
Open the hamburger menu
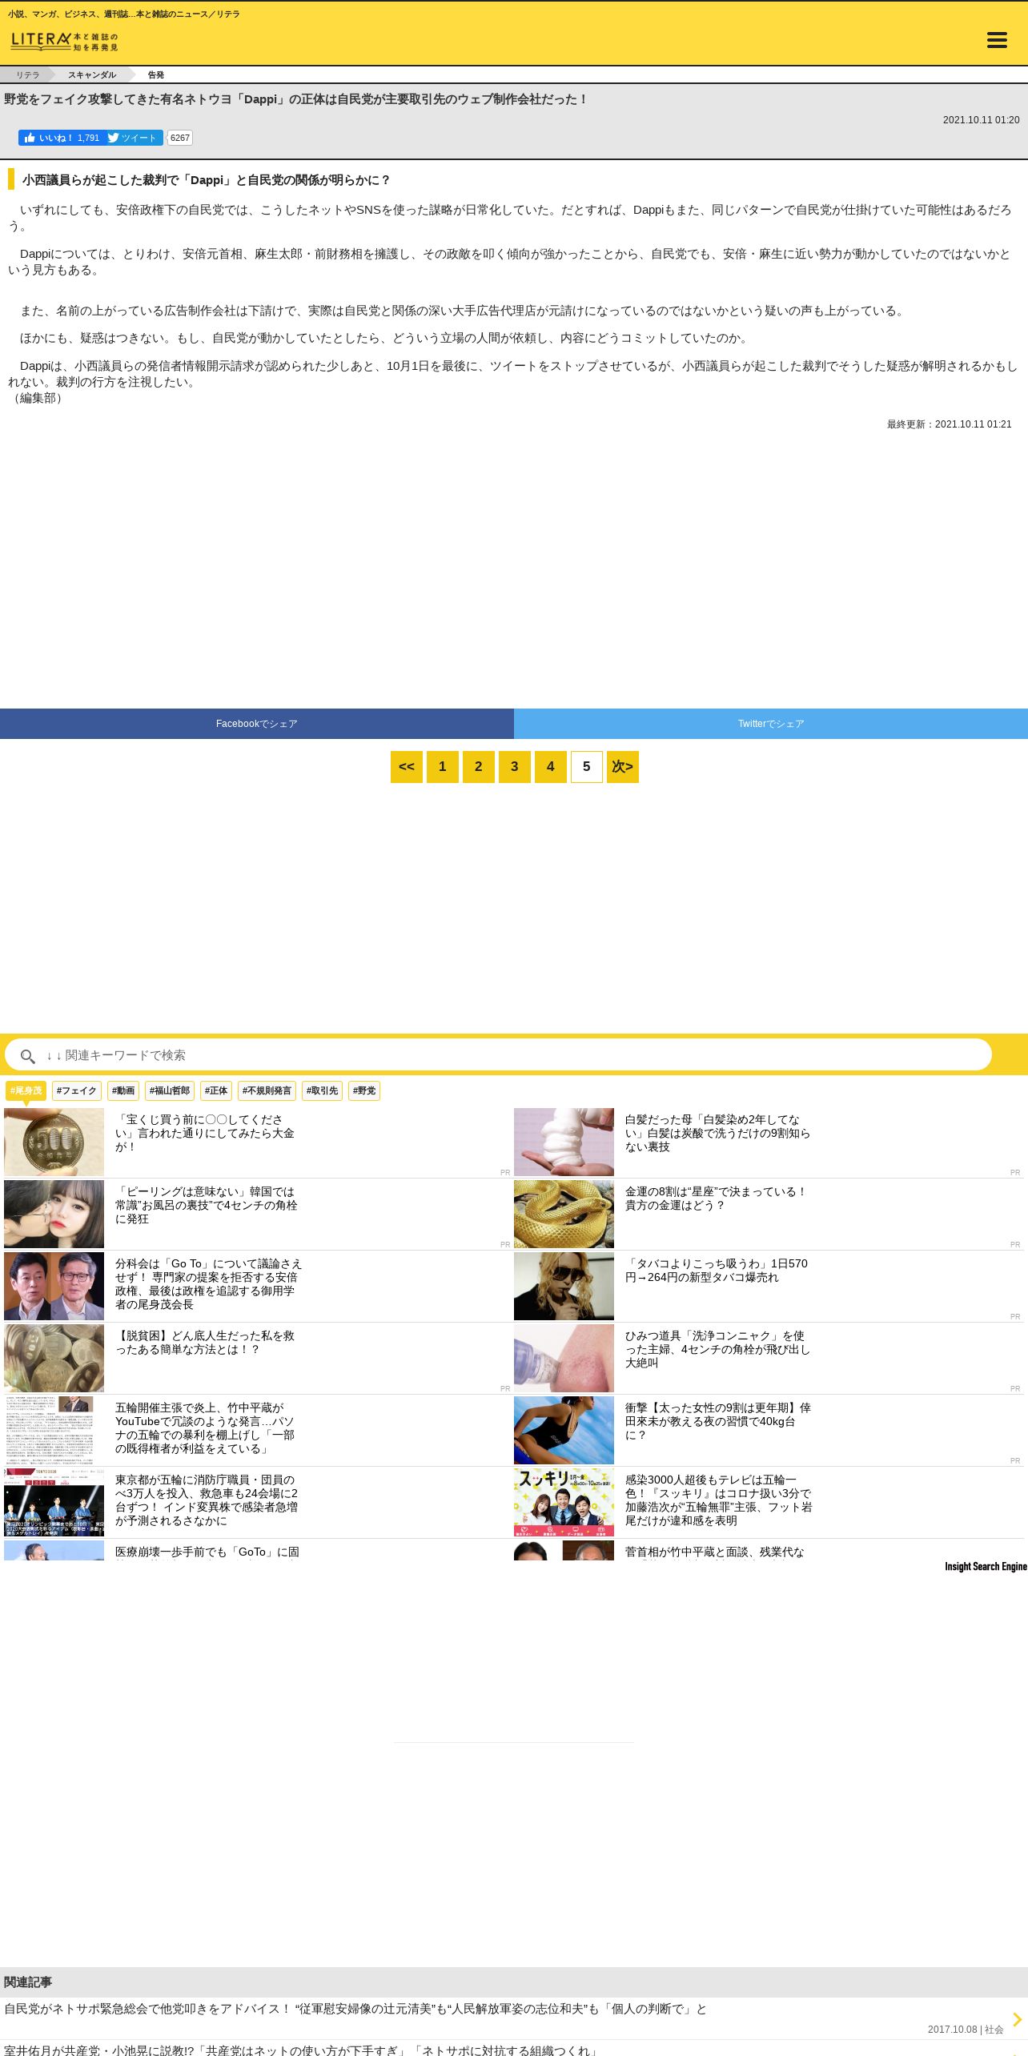[x=997, y=40]
